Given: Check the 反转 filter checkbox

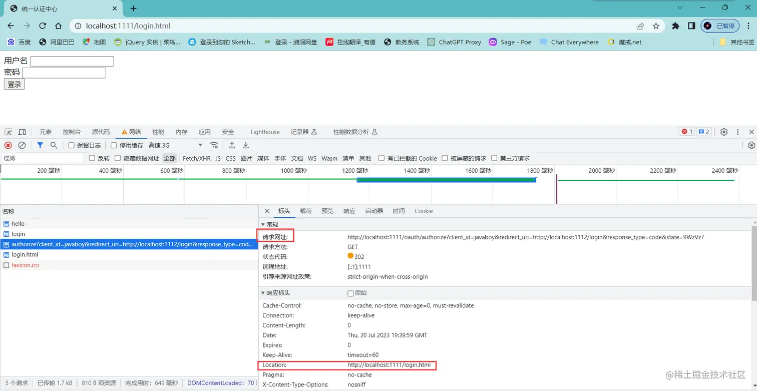Looking at the screenshot, I should click(x=92, y=158).
